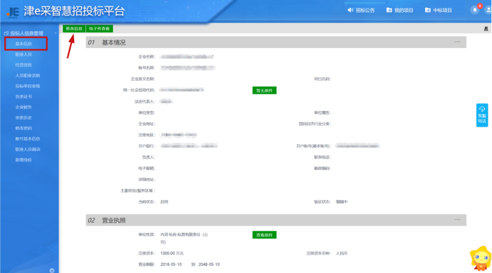Collapse the 01 基本情况 section
Viewport: 492px width, 273px height.
(x=457, y=42)
